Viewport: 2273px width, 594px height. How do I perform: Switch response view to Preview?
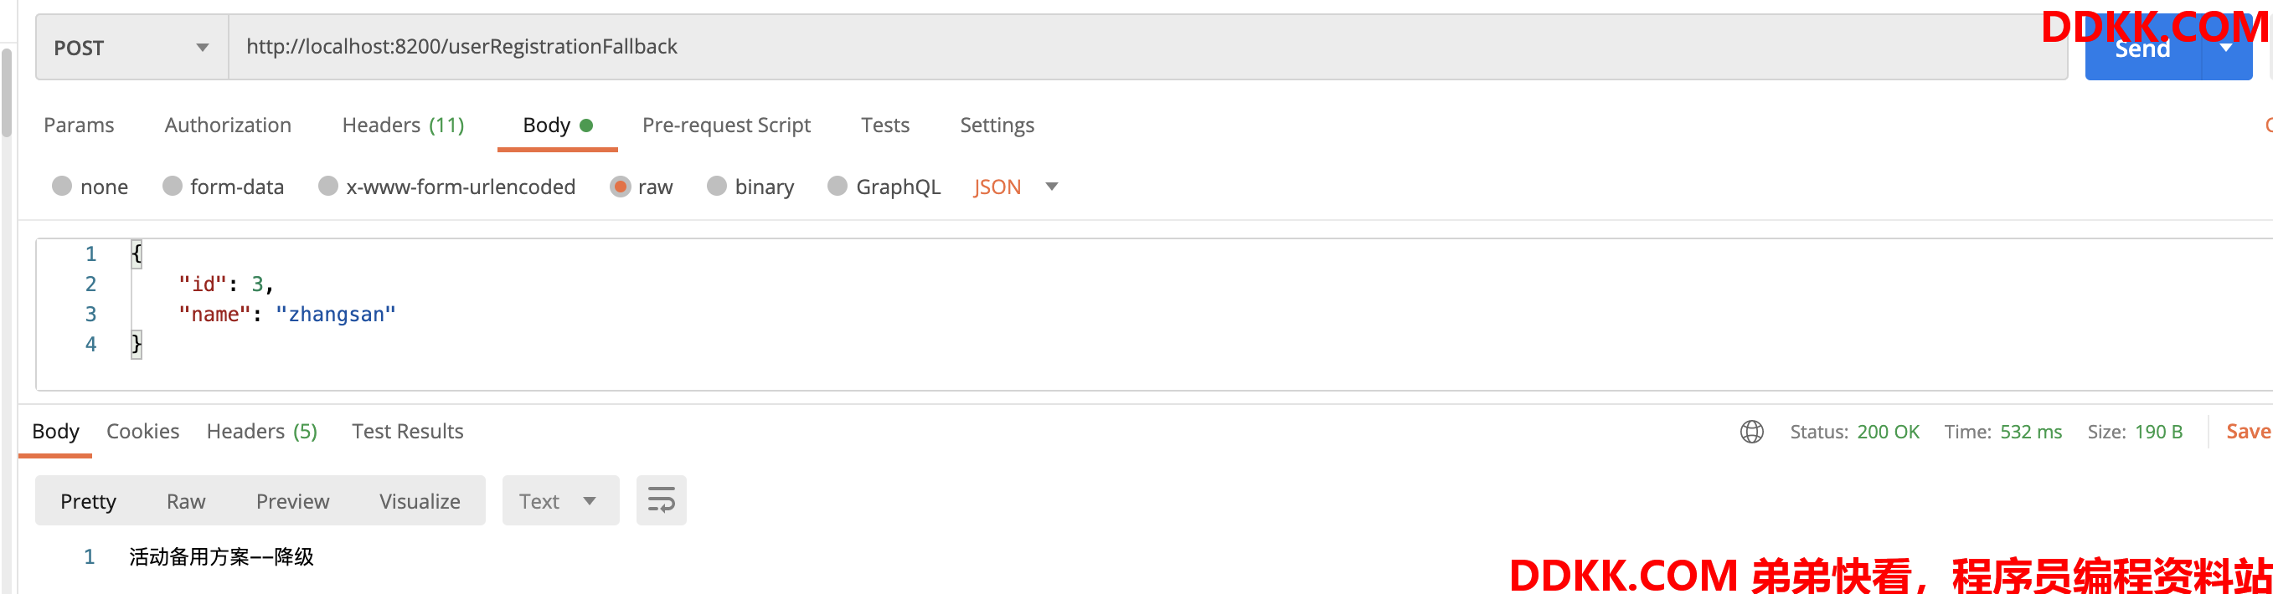(292, 500)
